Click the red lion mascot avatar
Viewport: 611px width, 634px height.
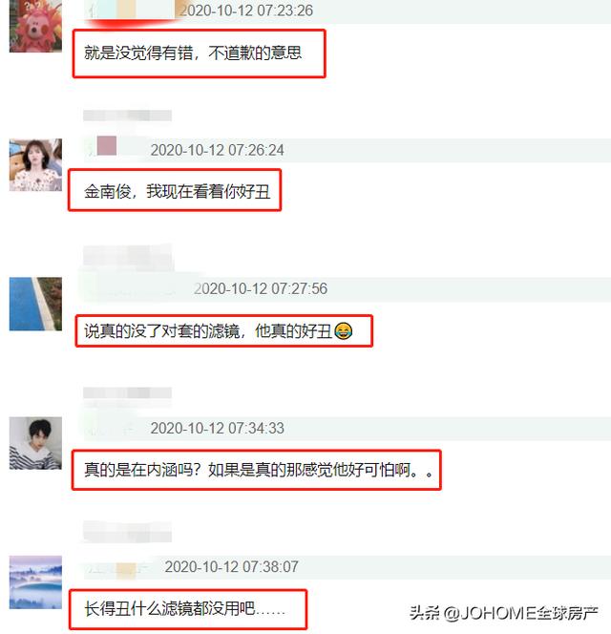click(35, 26)
